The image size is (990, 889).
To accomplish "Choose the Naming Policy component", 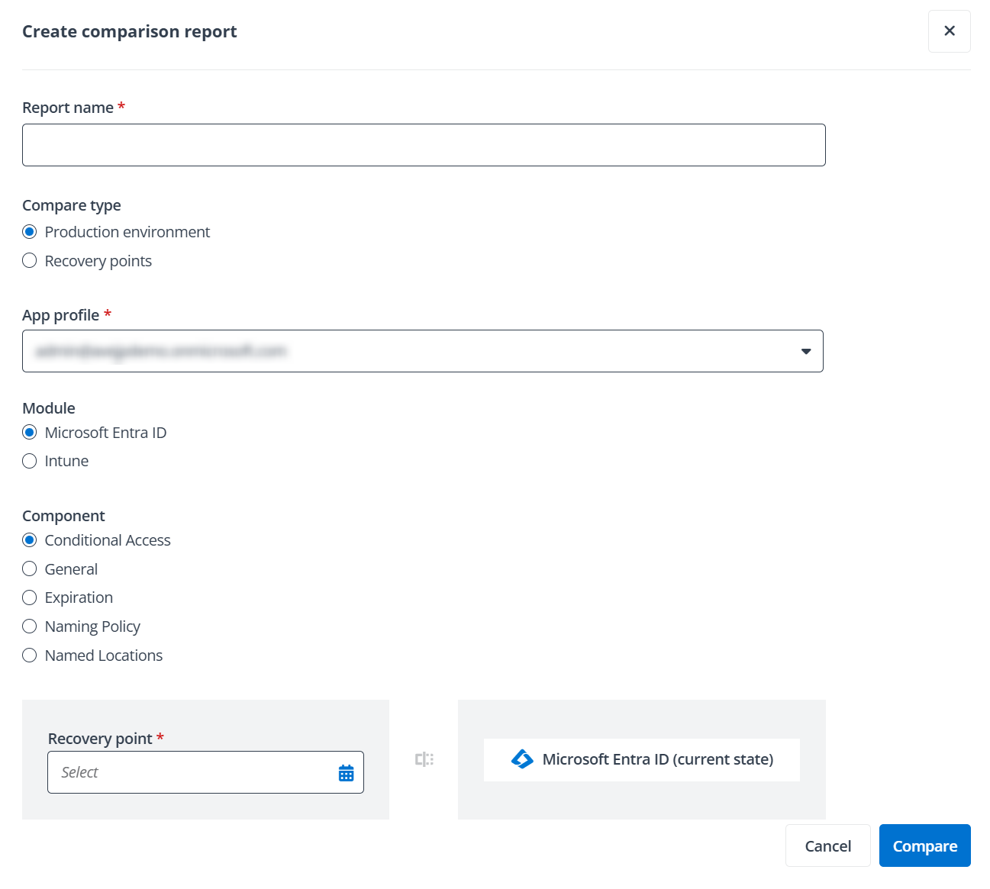I will click(x=29, y=626).
